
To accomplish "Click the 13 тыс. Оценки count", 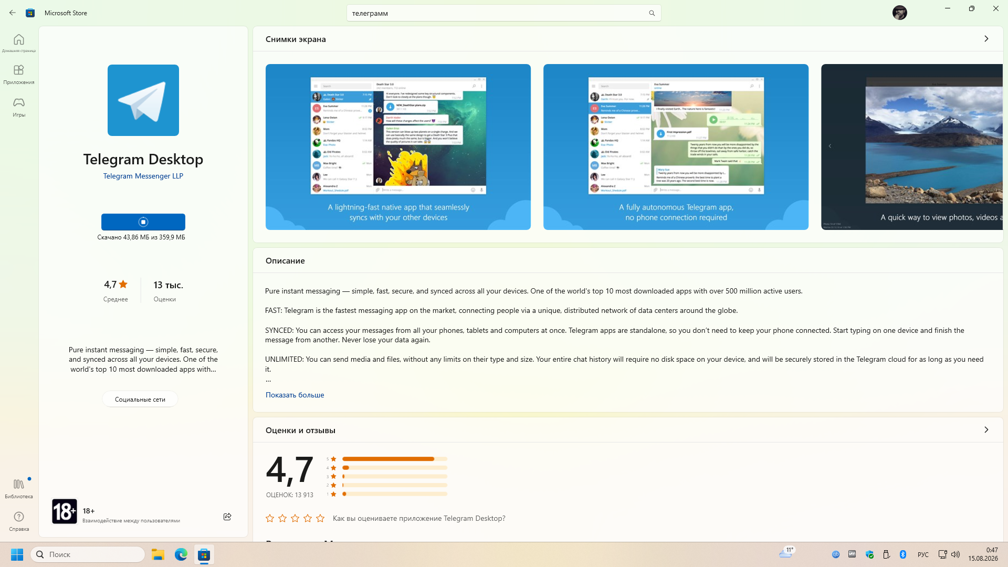I will click(168, 290).
